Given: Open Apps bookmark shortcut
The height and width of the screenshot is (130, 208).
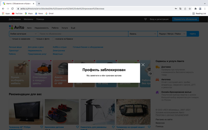Looking at the screenshot, I should tap(6, 14).
